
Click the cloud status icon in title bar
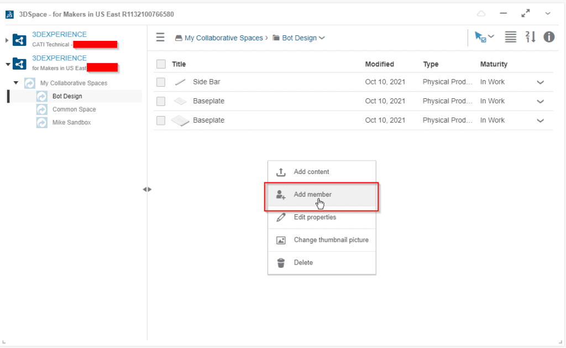point(481,14)
